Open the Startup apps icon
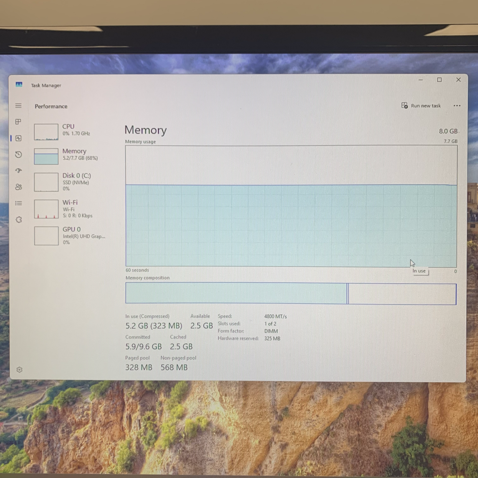Image resolution: width=478 pixels, height=478 pixels. pos(19,171)
